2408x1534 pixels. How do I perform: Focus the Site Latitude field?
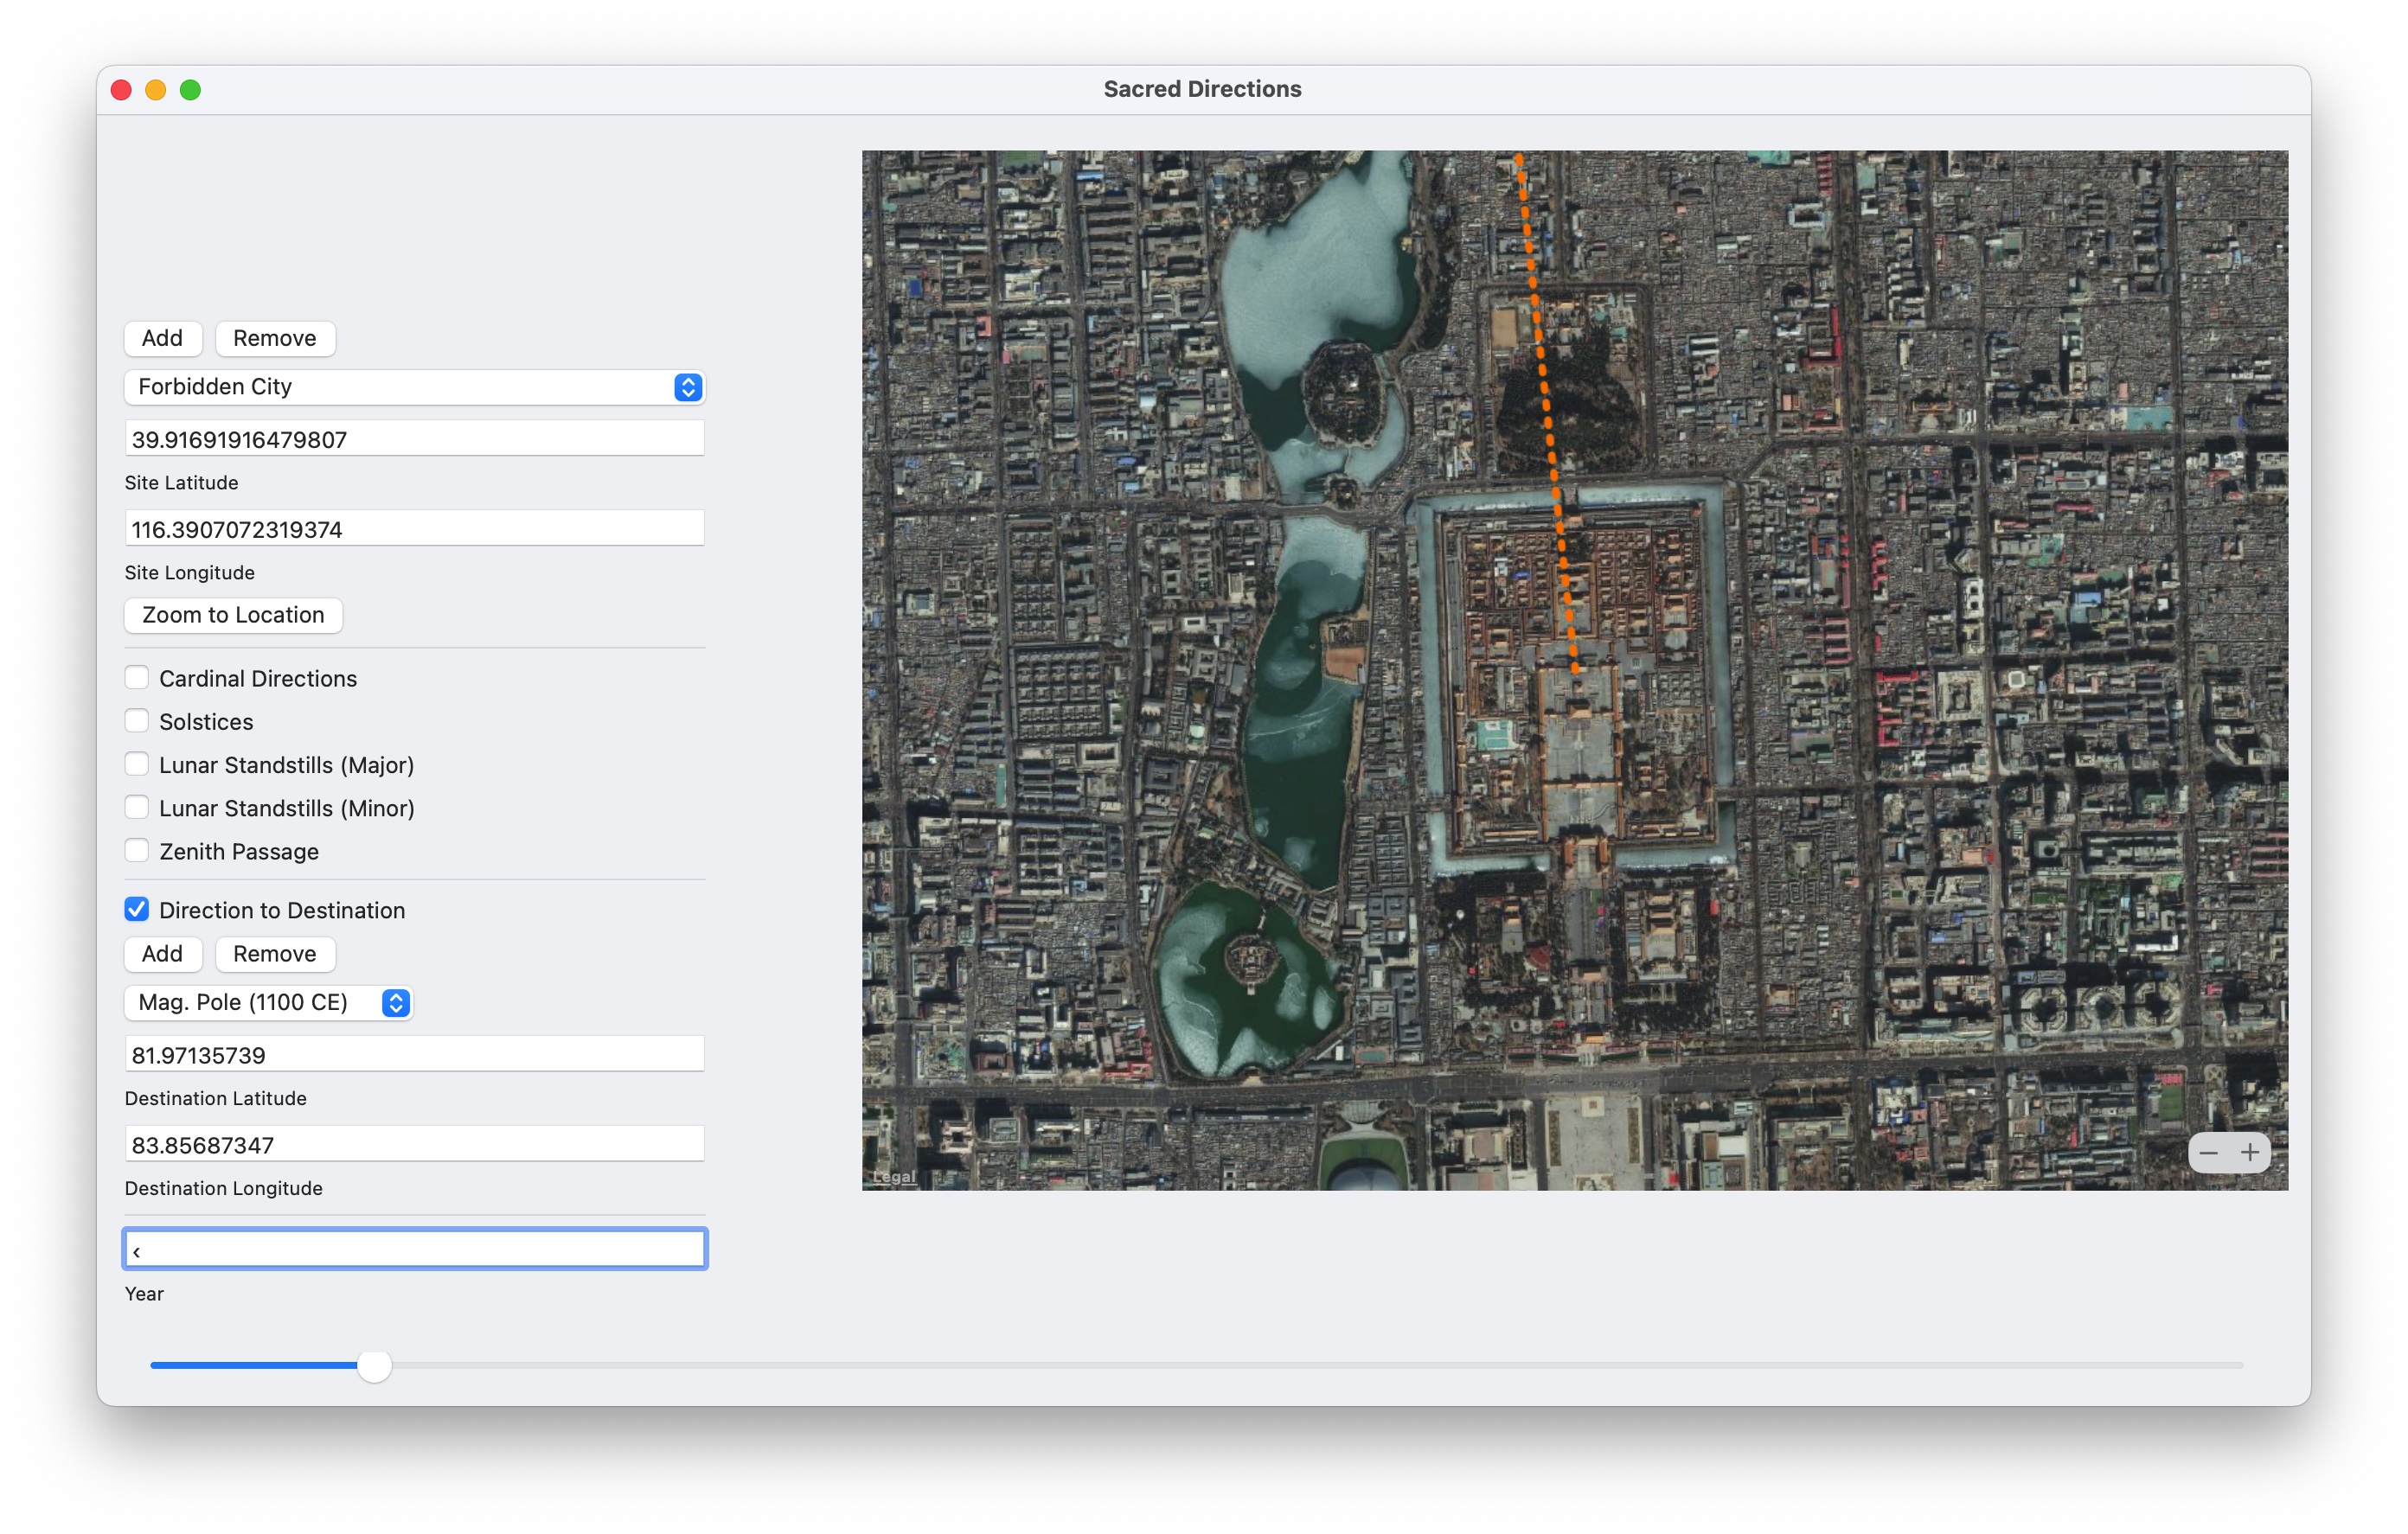coord(414,439)
